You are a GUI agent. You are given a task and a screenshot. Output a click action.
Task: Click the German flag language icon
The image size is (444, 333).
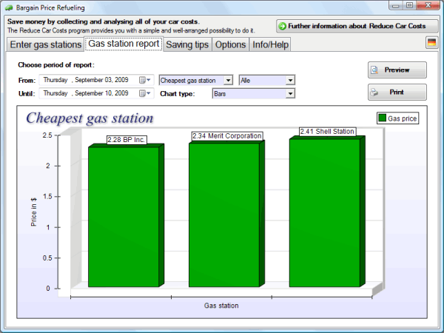(x=431, y=43)
